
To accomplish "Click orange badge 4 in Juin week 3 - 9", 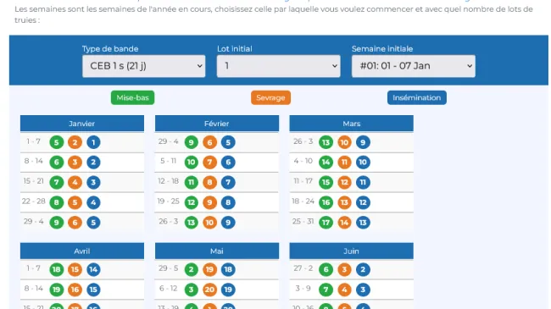I will click(344, 290).
